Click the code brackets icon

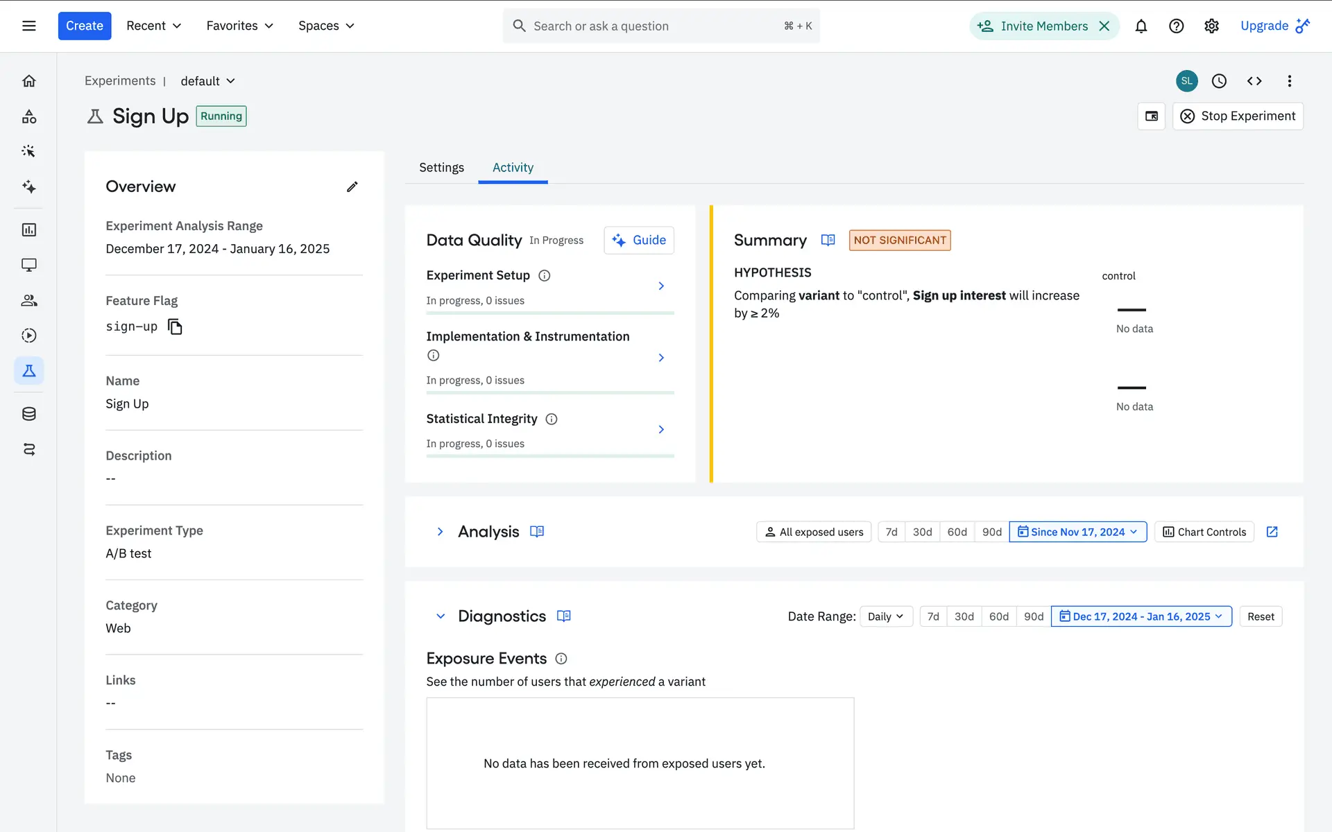click(x=1254, y=81)
